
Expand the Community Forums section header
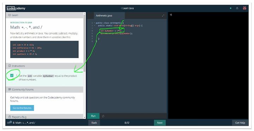click(44, 89)
